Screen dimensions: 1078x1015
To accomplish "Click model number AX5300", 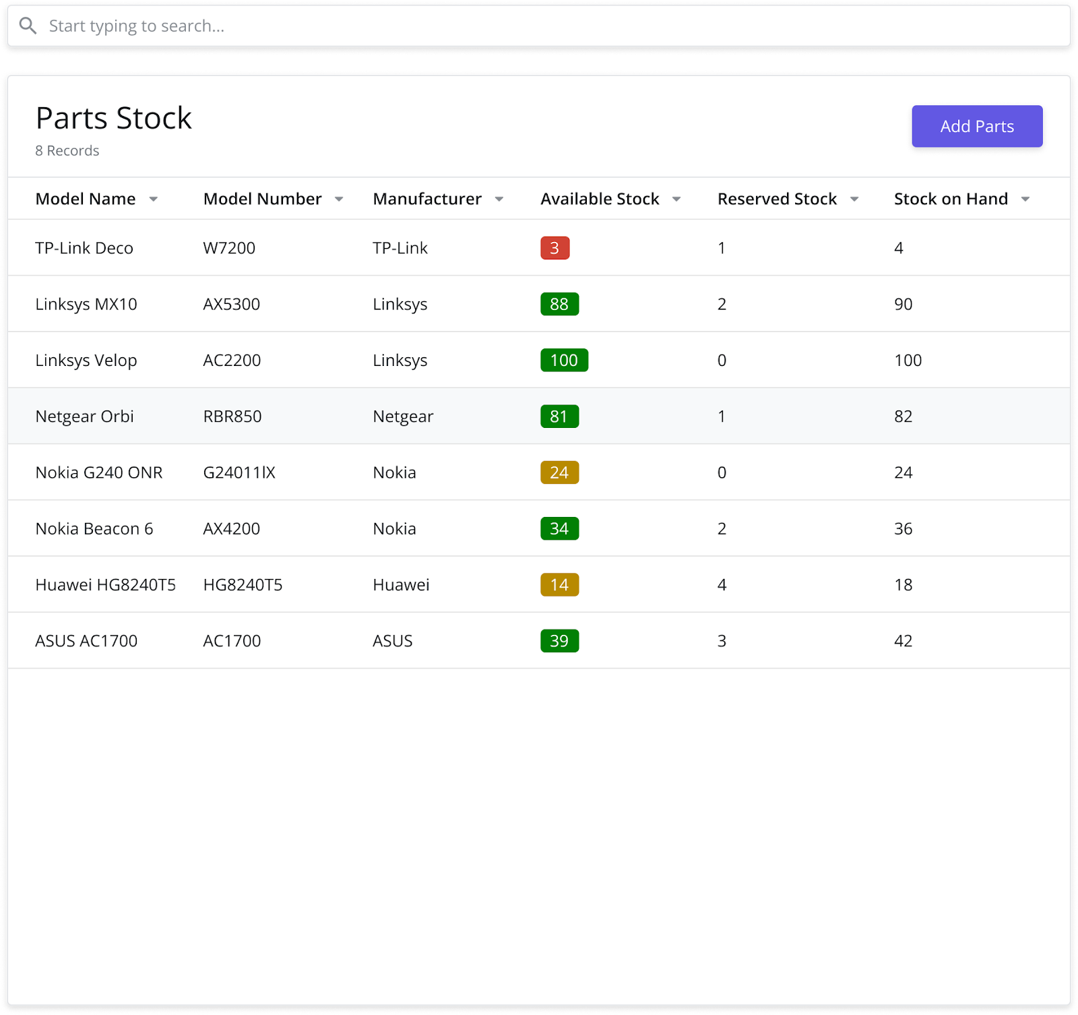I will 232,304.
